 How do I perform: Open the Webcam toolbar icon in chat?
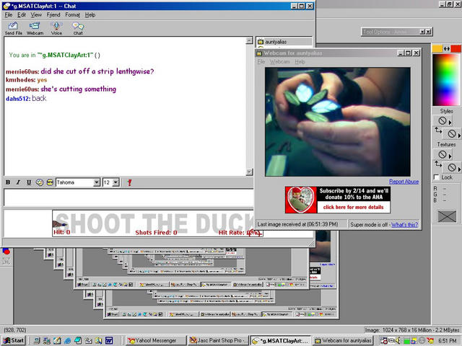tap(35, 28)
